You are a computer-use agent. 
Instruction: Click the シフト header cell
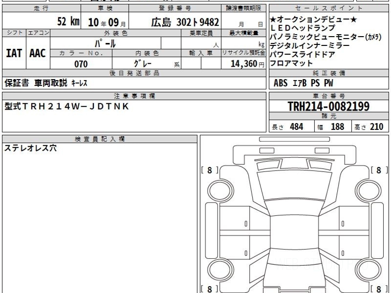(14, 33)
